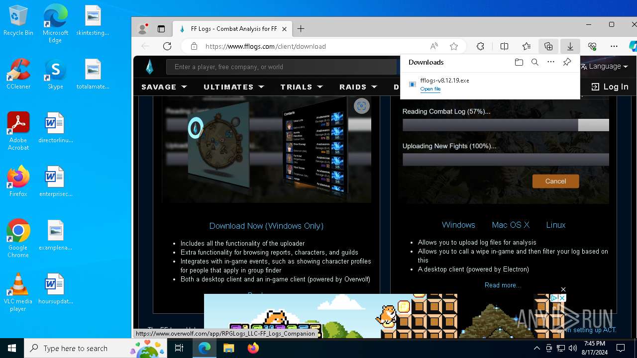This screenshot has height=358, width=637.
Task: Show hidden system tray icons chevron
Action: tap(536, 348)
